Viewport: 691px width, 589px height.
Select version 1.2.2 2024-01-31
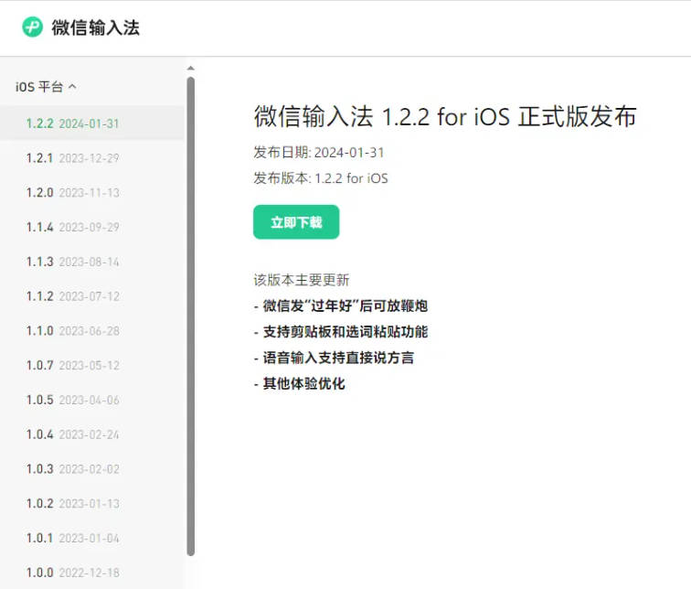click(92, 123)
